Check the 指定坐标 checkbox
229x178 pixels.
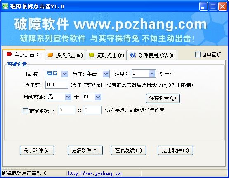[x=25, y=111]
